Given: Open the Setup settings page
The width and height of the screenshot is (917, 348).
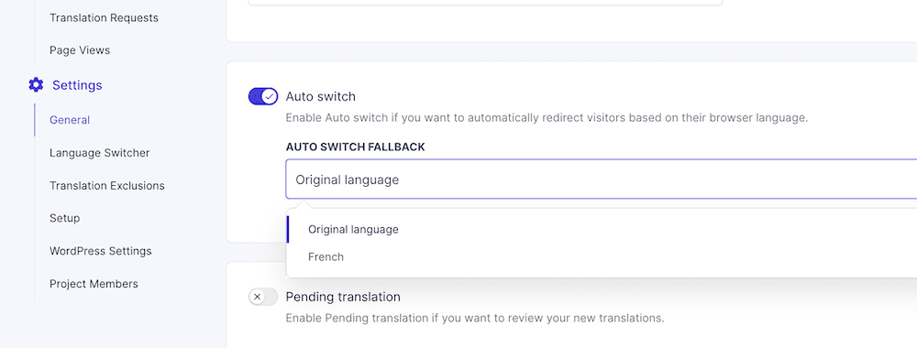Looking at the screenshot, I should point(65,218).
